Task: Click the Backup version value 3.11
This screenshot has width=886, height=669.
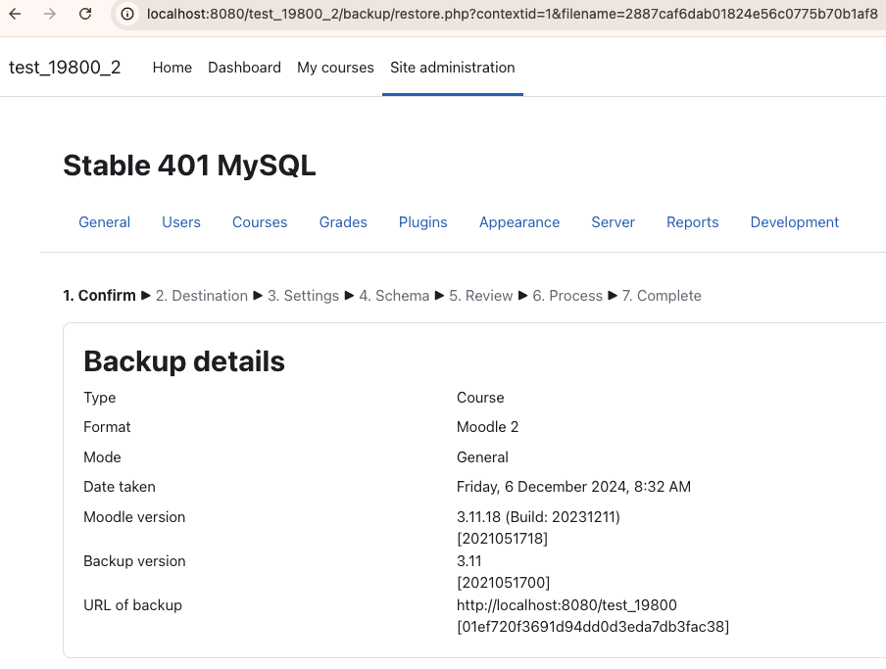Action: (469, 561)
